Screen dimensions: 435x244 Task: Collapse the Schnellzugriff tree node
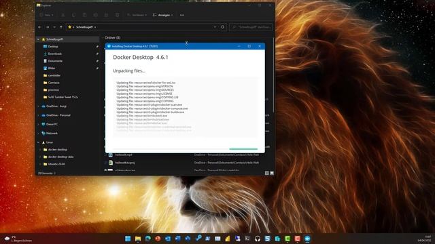[38, 39]
